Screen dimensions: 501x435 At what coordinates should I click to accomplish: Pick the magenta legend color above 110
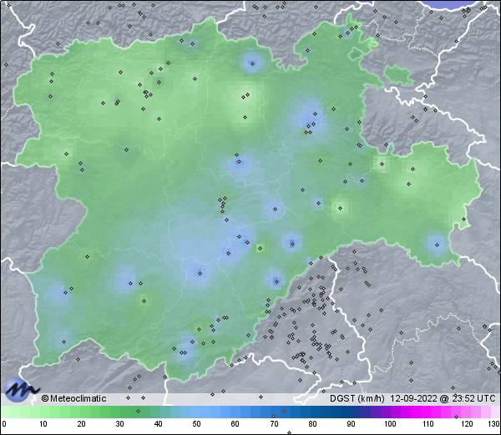click(x=428, y=412)
